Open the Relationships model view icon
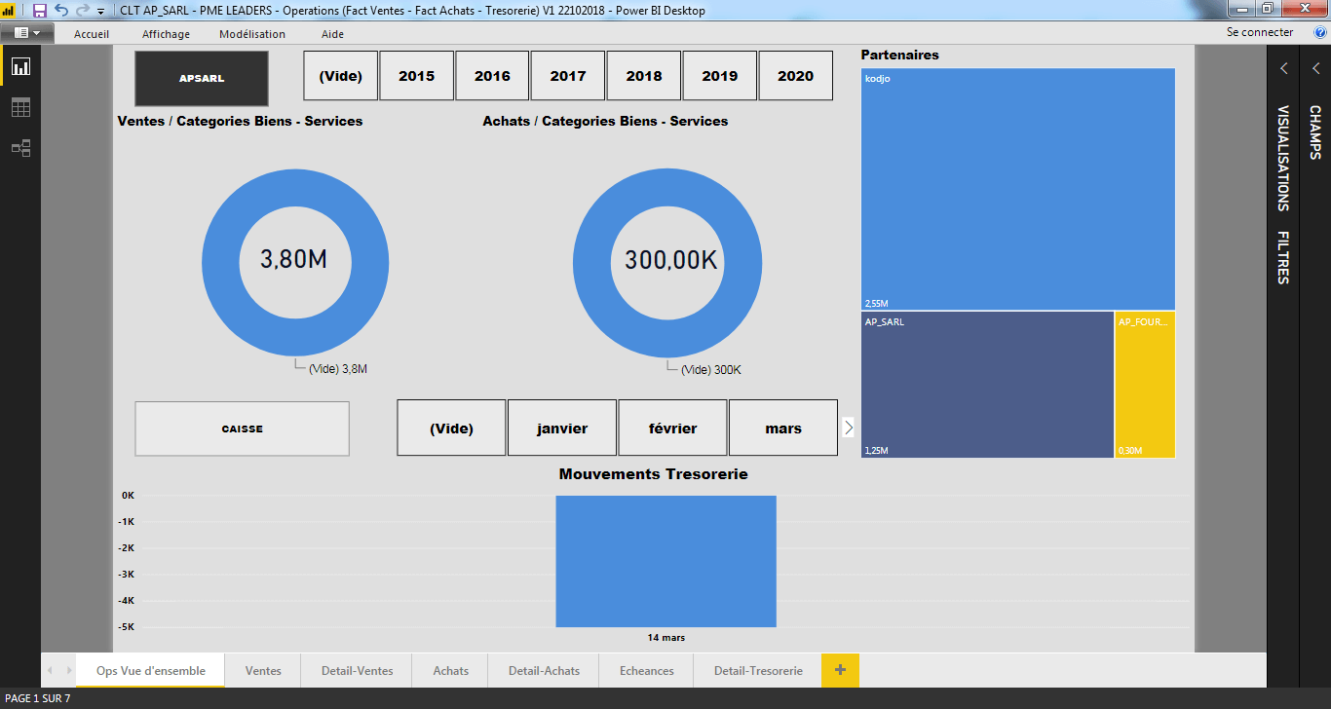 (x=20, y=148)
